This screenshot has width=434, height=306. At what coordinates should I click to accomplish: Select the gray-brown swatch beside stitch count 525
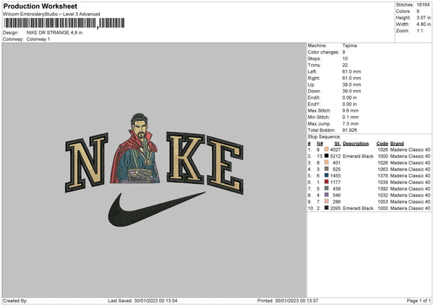pos(326,169)
